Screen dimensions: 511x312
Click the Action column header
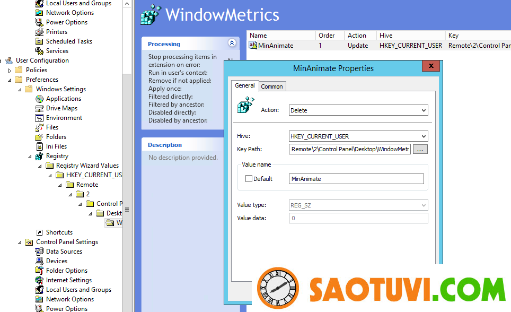360,35
